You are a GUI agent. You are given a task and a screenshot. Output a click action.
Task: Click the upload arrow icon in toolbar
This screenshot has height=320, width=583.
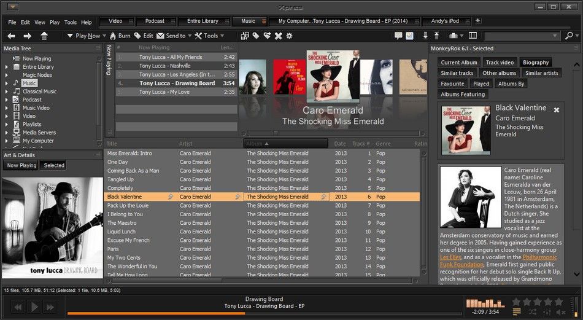point(436,36)
